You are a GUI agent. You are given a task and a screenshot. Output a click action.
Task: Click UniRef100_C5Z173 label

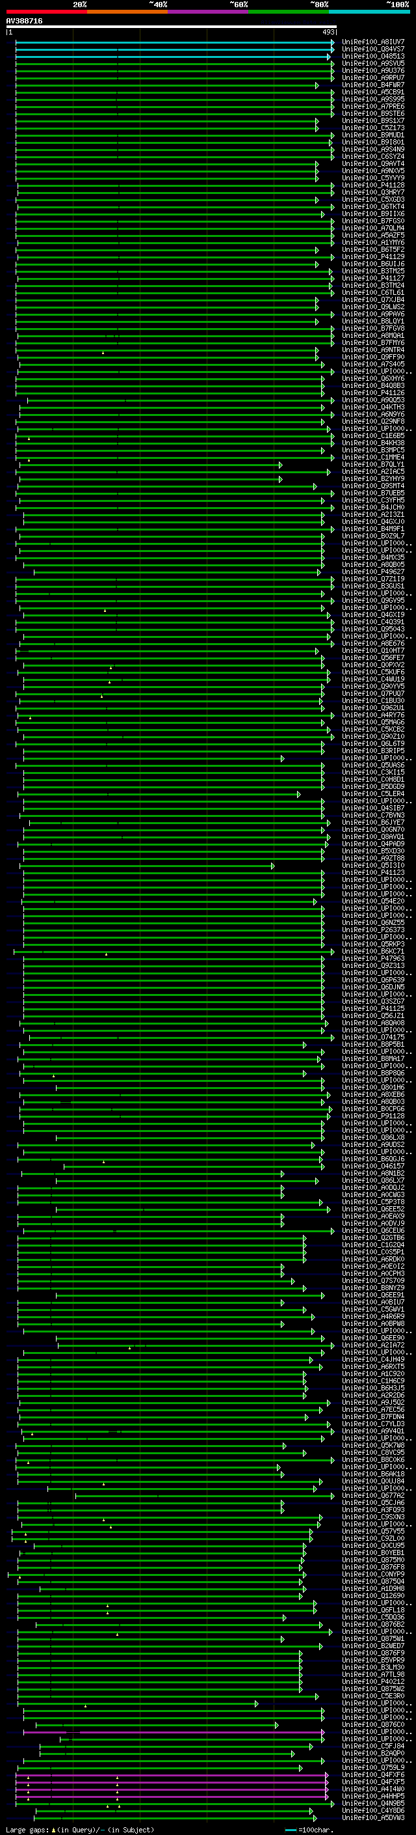click(x=373, y=128)
